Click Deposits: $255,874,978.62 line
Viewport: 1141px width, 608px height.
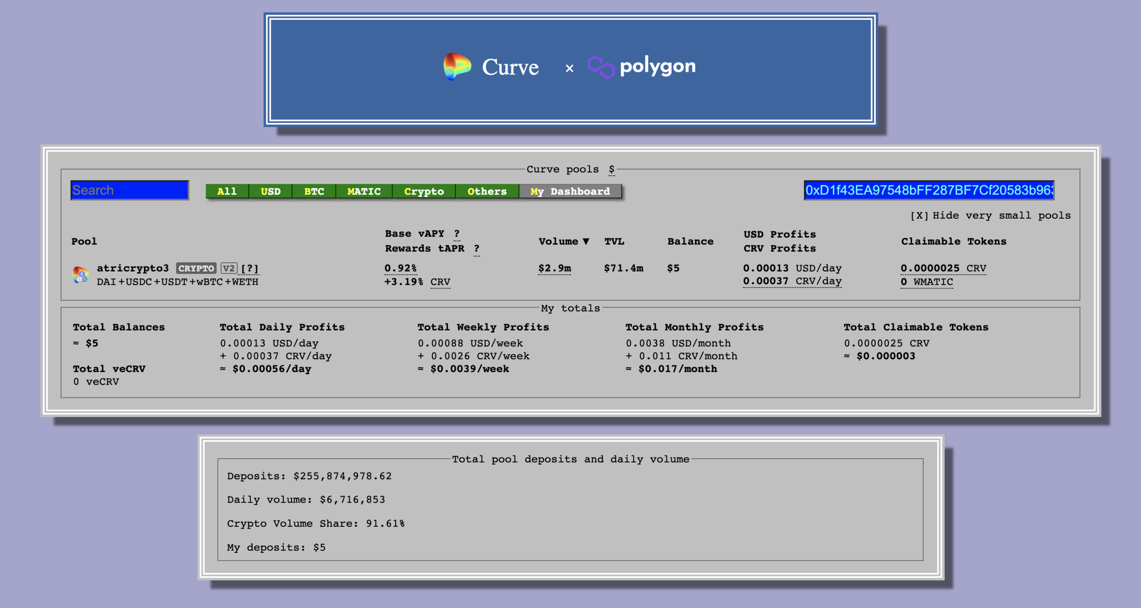tap(309, 476)
